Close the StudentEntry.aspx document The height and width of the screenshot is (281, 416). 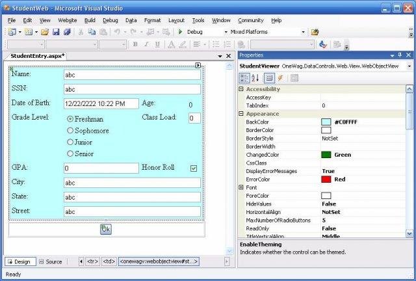228,56
